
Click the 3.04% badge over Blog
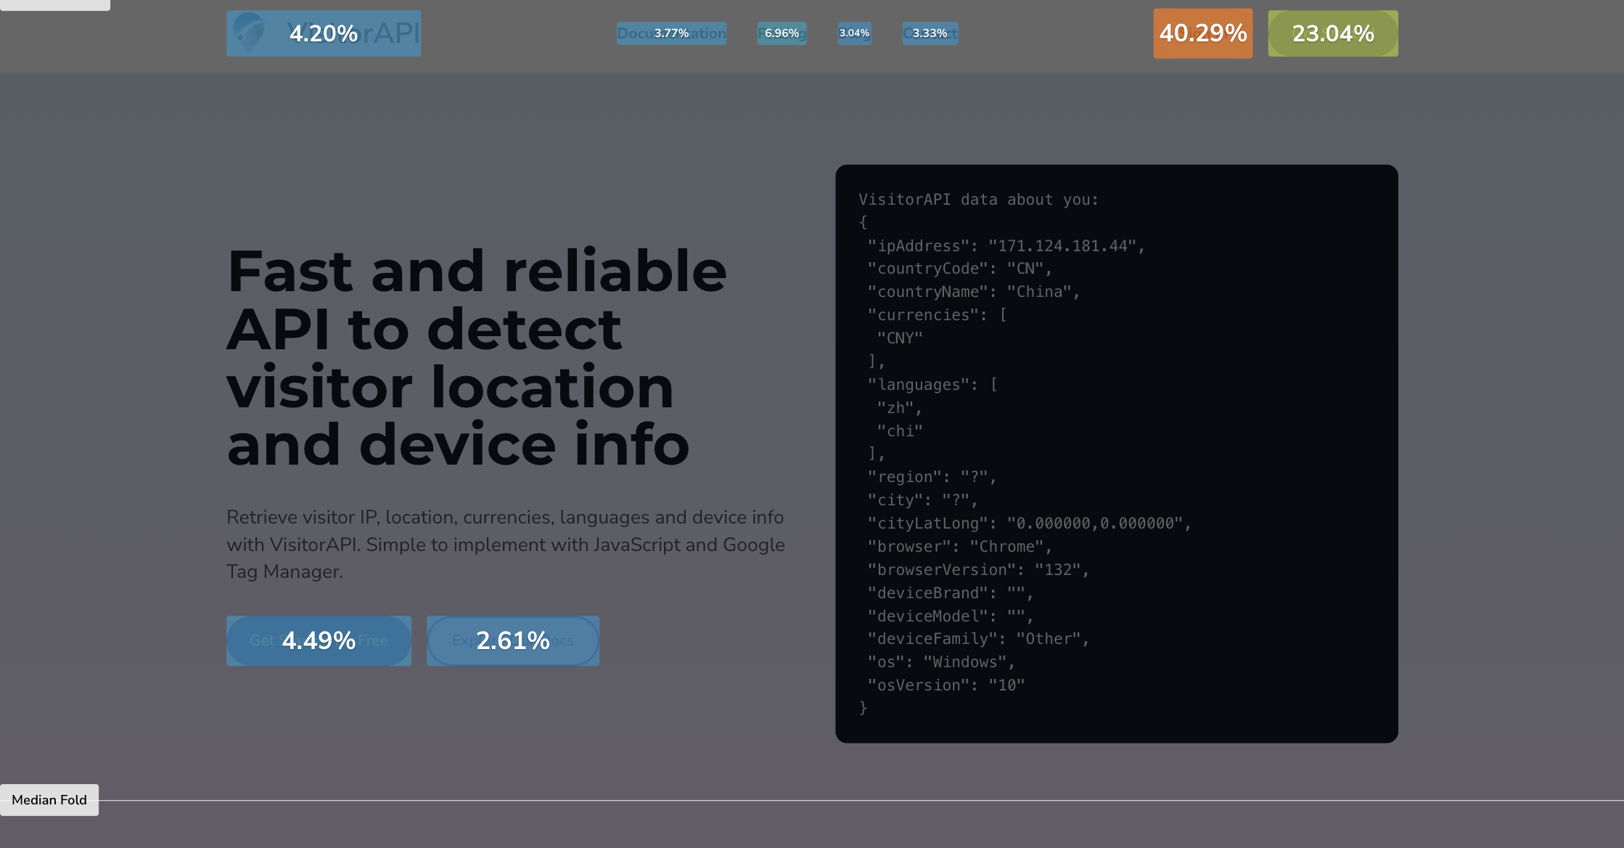point(854,33)
